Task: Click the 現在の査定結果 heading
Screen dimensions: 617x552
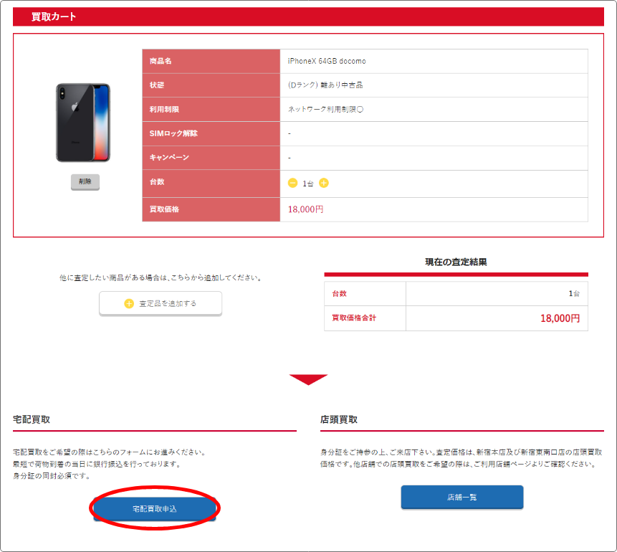Action: 456,262
